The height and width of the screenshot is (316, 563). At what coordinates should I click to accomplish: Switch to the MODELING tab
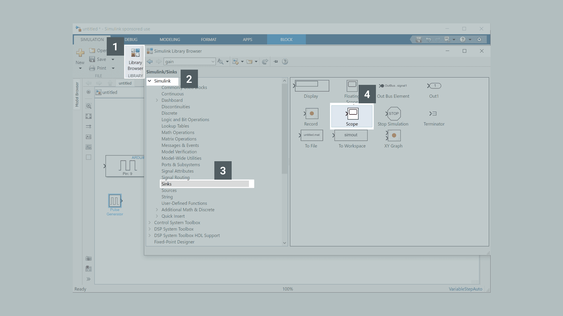coord(170,39)
